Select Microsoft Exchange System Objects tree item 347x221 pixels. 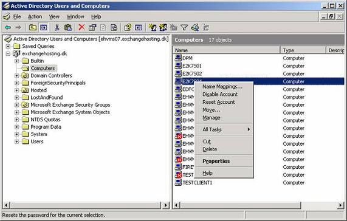pyautogui.click(x=70, y=112)
